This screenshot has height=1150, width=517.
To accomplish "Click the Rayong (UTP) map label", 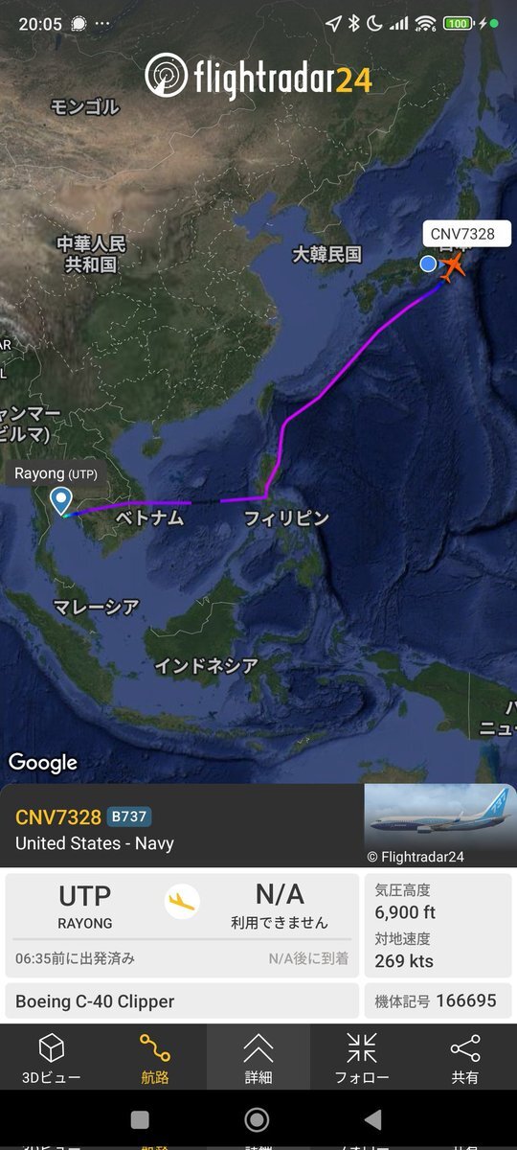I will tap(56, 473).
